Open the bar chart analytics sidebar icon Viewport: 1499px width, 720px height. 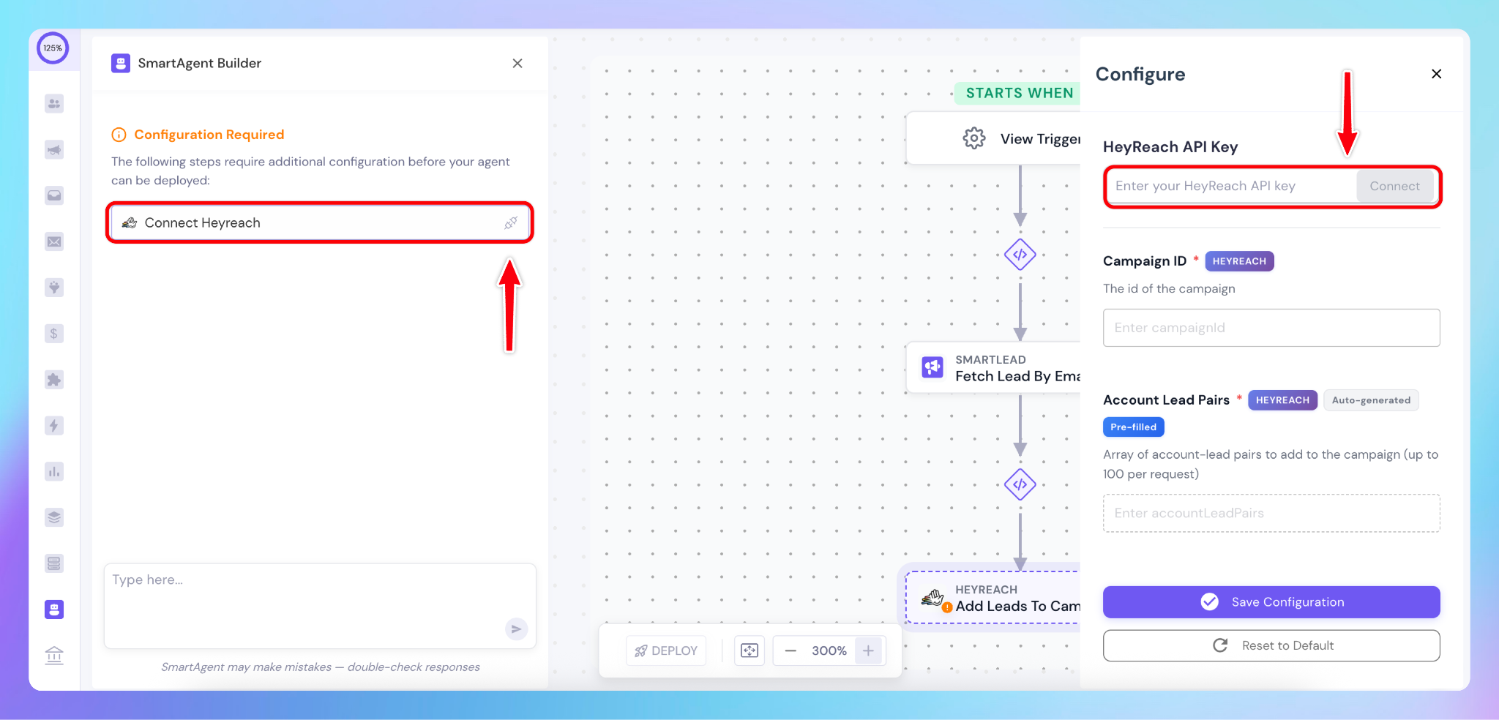pyautogui.click(x=54, y=471)
